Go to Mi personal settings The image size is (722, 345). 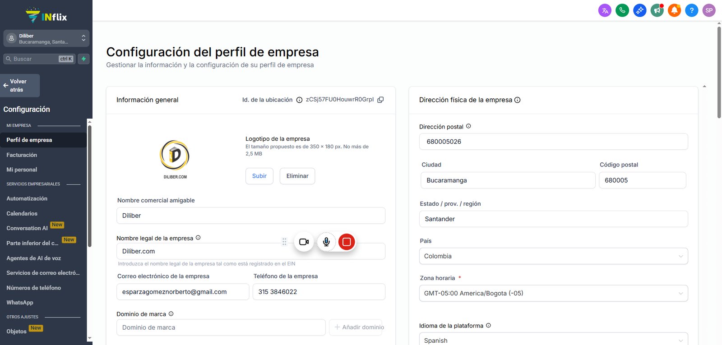point(22,170)
